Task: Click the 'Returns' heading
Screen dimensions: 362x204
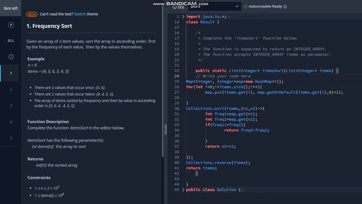Action: pos(35,159)
